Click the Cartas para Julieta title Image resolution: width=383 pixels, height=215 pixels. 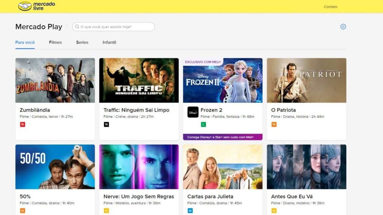[x=210, y=196]
